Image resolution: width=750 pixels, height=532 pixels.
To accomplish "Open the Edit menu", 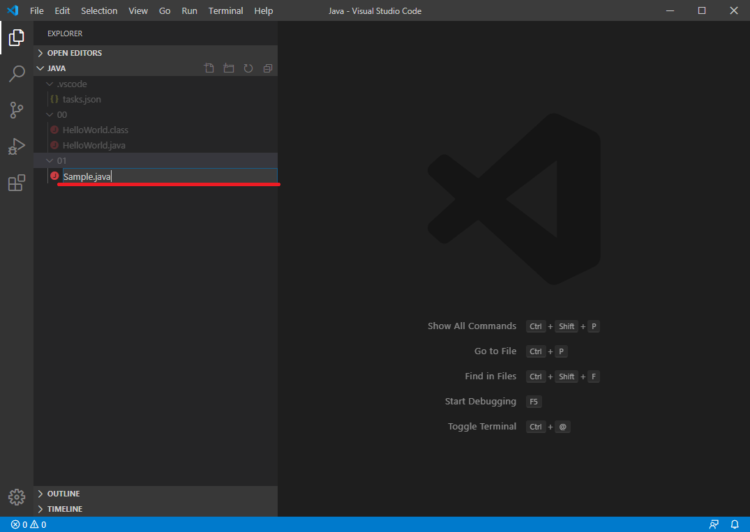I will tap(62, 10).
